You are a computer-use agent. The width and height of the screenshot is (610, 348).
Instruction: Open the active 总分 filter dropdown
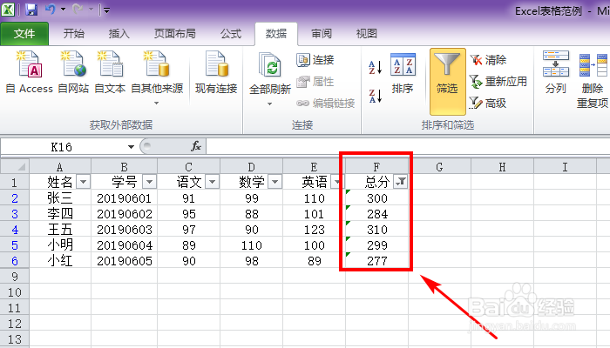pos(401,181)
